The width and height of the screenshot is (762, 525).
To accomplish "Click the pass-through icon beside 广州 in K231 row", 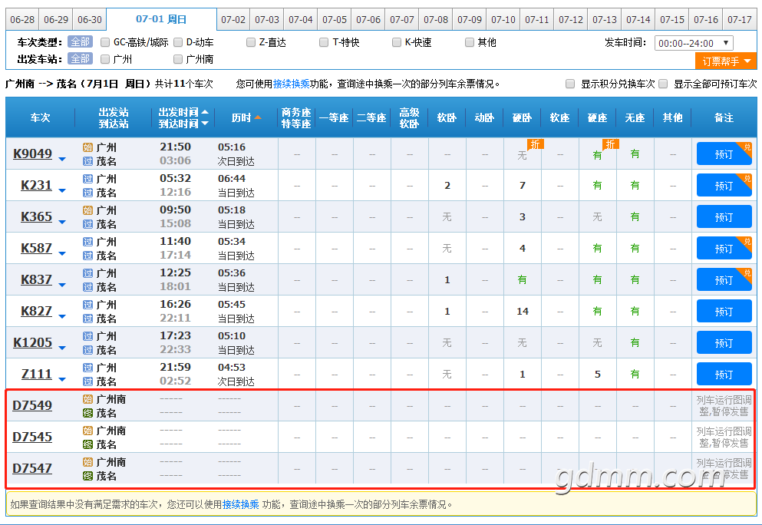I will coord(87,179).
